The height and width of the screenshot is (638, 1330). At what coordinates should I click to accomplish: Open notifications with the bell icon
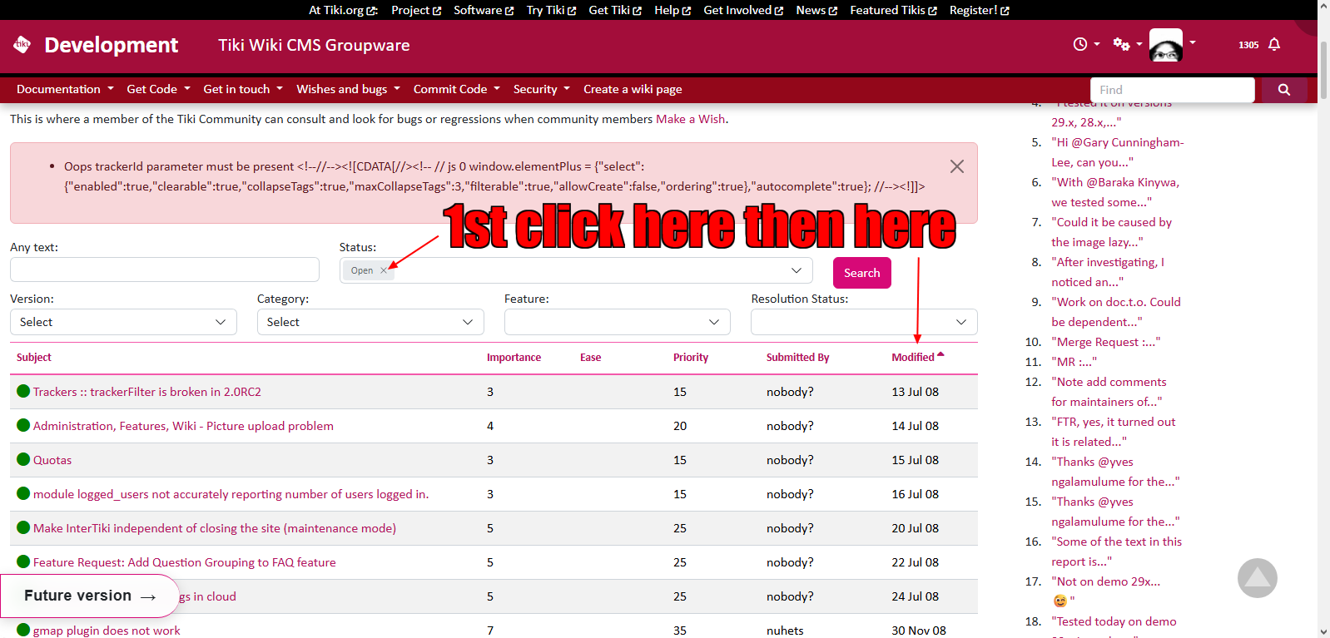pyautogui.click(x=1274, y=44)
